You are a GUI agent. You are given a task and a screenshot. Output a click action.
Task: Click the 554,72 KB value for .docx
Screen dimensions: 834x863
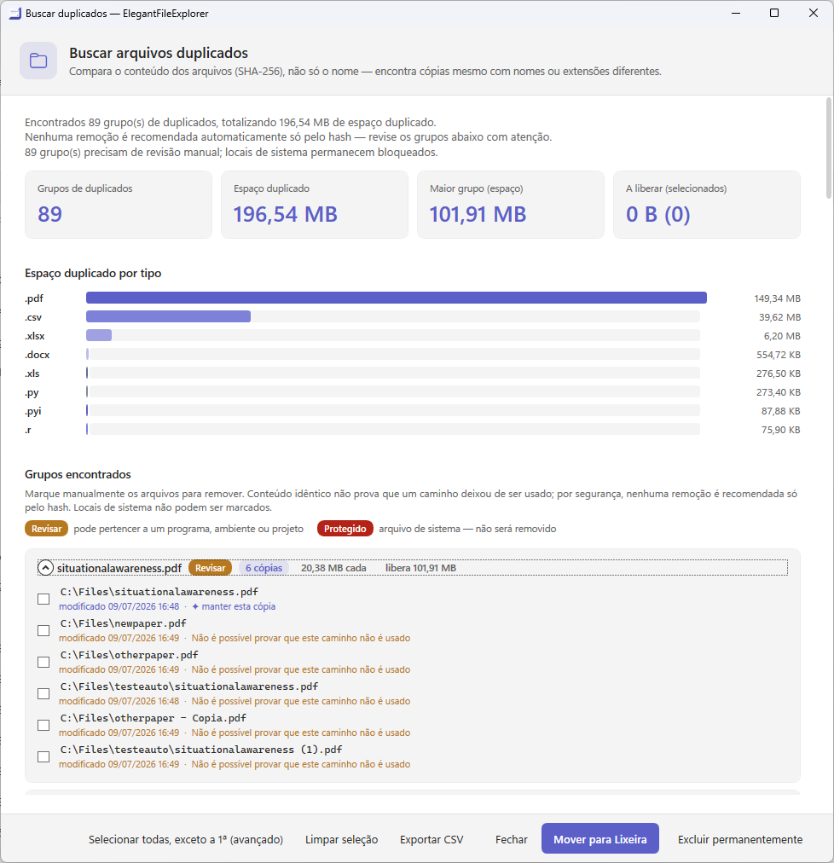click(x=779, y=355)
